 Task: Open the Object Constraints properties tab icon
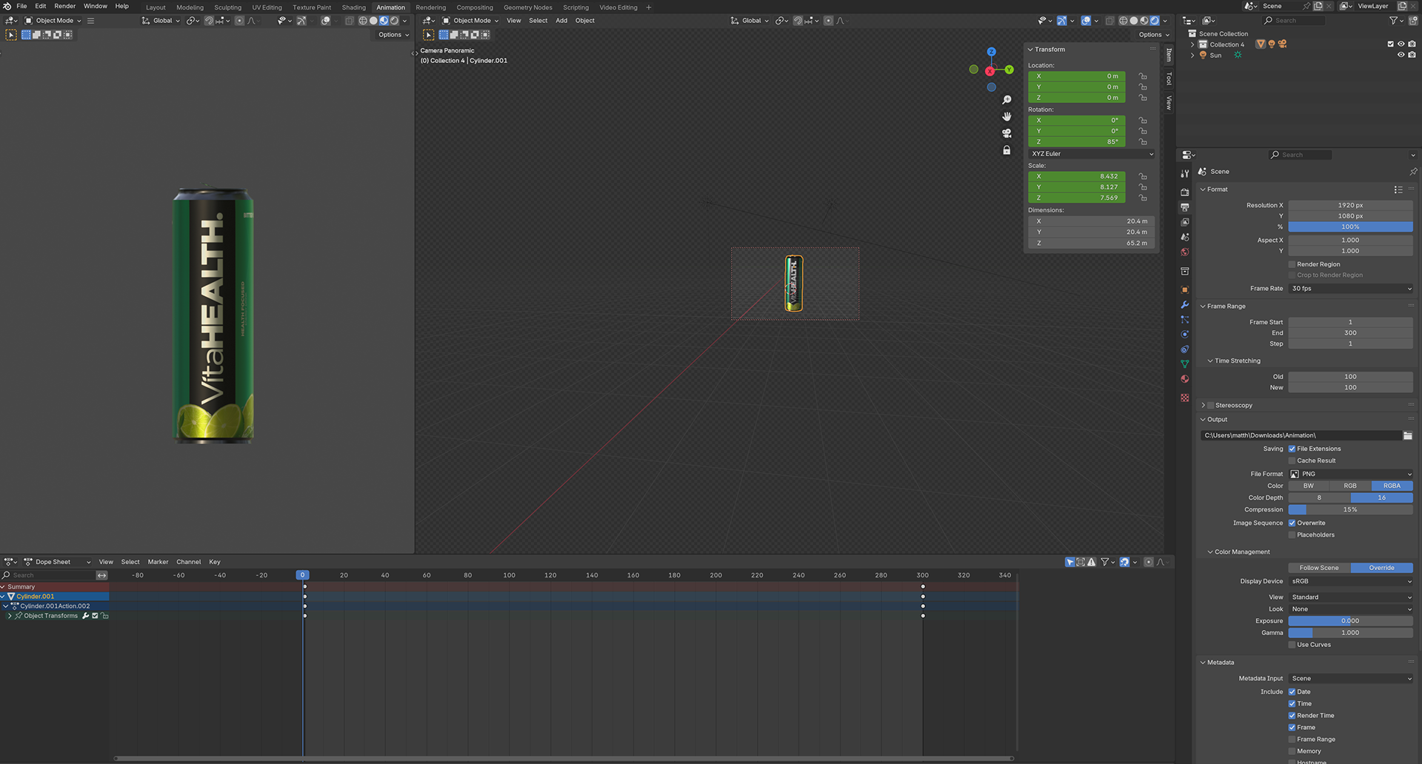[1185, 349]
